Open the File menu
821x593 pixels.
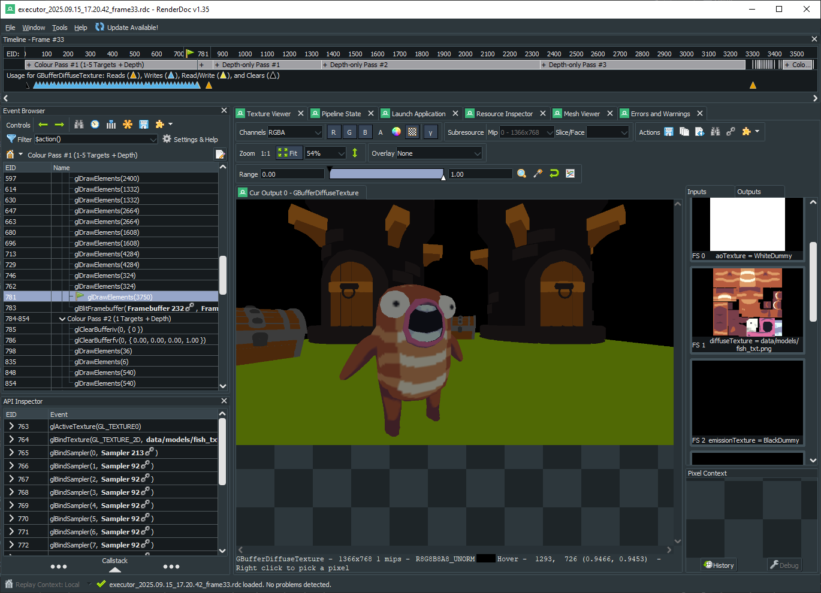10,28
